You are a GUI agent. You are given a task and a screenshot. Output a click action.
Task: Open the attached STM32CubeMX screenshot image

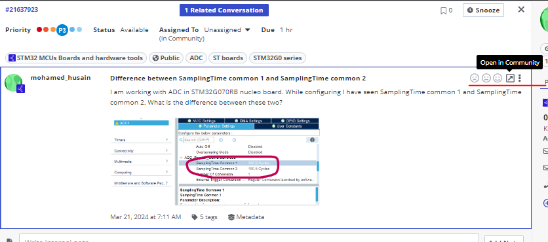click(x=215, y=161)
